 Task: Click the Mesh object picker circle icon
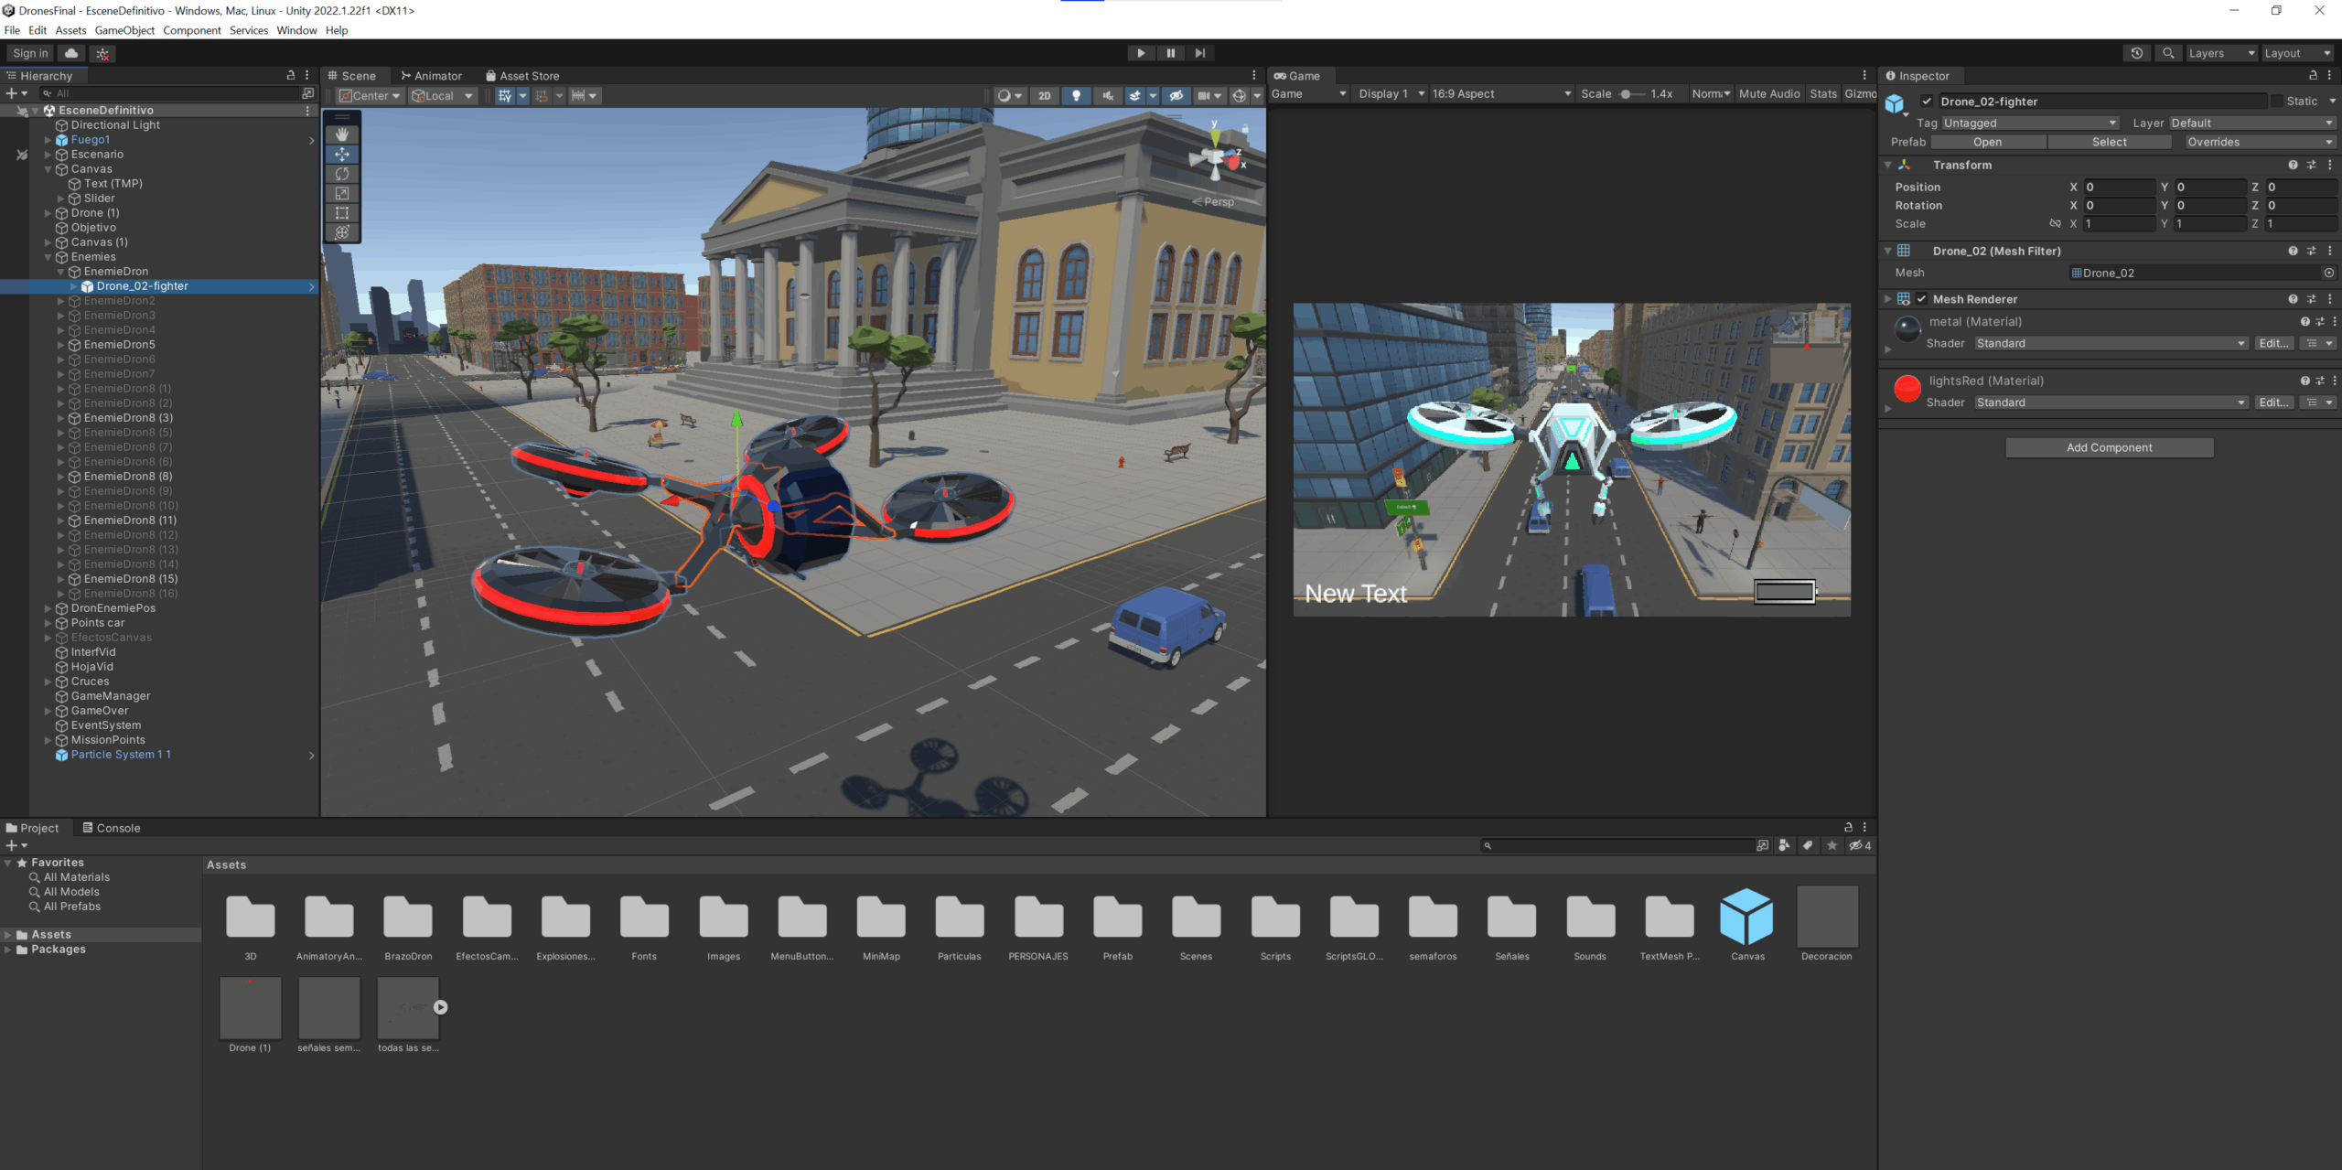click(2329, 273)
